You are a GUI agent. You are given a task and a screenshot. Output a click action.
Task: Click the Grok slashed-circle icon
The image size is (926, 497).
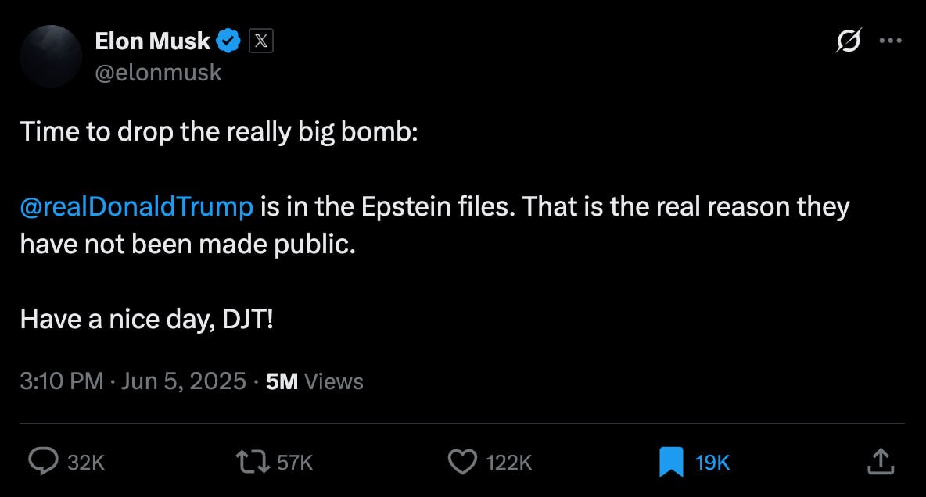[x=849, y=41]
